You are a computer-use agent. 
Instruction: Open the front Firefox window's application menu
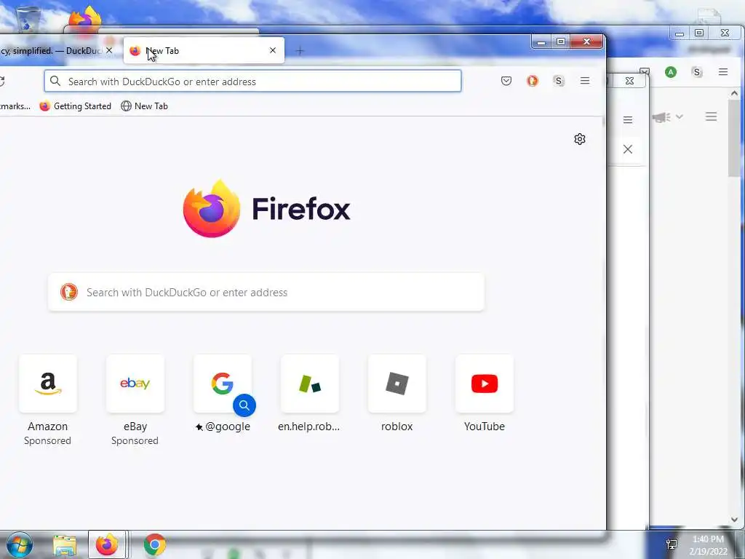(585, 81)
